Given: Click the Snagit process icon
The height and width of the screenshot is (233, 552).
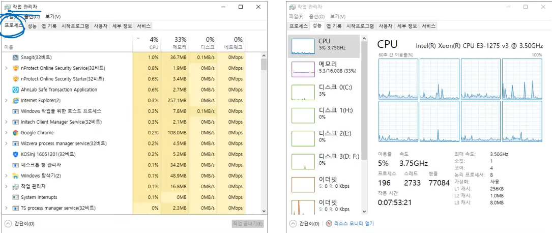Looking at the screenshot, I should click(15, 57).
